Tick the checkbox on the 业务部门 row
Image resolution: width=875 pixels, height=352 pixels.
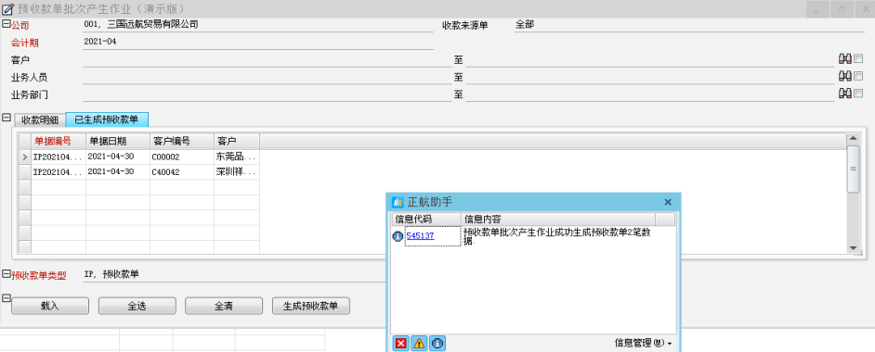coord(858,93)
